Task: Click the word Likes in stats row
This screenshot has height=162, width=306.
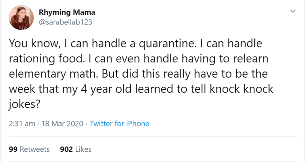Action: click(x=83, y=149)
